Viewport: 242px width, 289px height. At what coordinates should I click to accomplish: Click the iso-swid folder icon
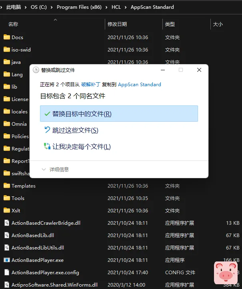tap(7, 49)
